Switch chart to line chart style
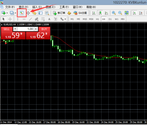 pyautogui.click(x=107, y=13)
